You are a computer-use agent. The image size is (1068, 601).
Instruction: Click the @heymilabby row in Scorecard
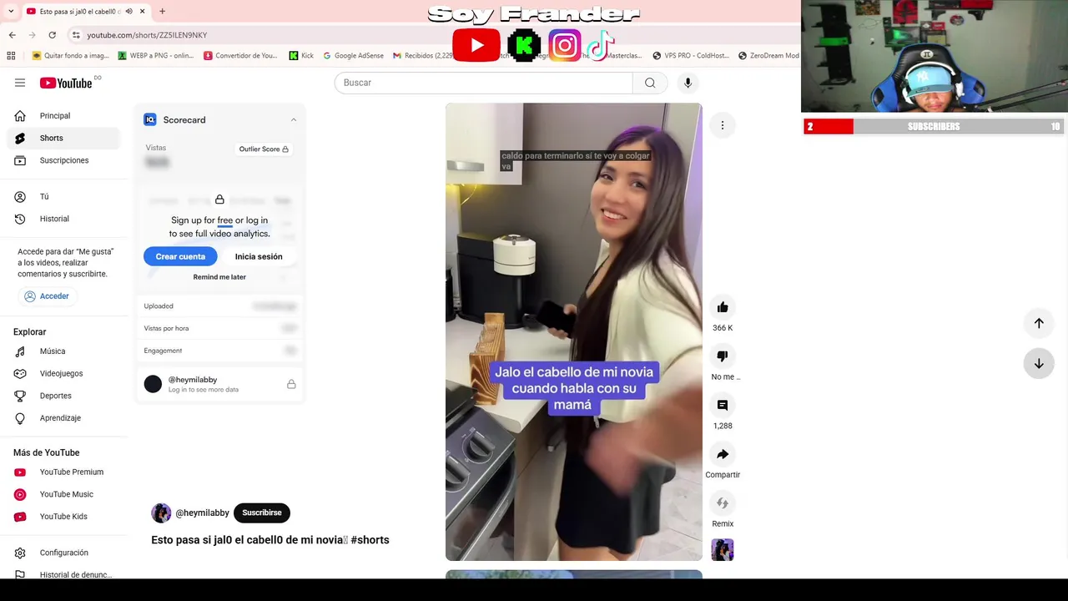[220, 384]
